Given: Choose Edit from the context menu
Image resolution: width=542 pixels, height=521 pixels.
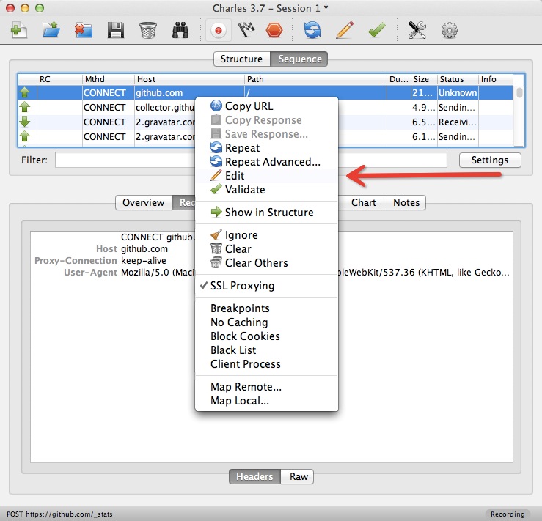Looking at the screenshot, I should [235, 176].
